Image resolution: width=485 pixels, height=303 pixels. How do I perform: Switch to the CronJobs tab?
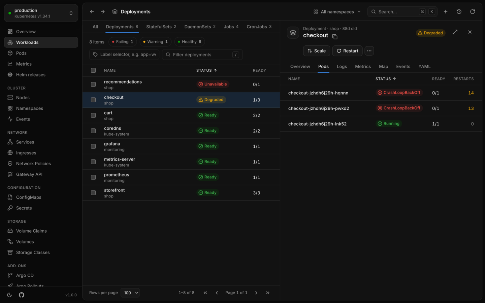point(259,27)
